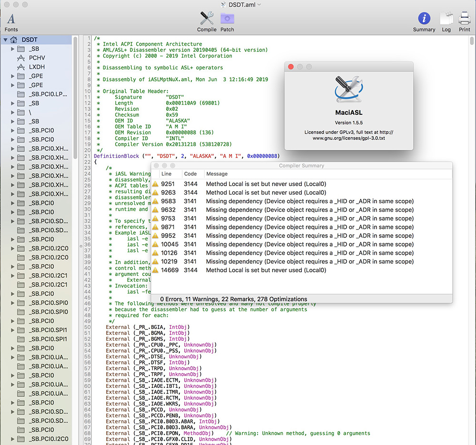Viewport: 476px width, 445px height.
Task: Click the folder icon of the backslash scope
Action: [21, 112]
